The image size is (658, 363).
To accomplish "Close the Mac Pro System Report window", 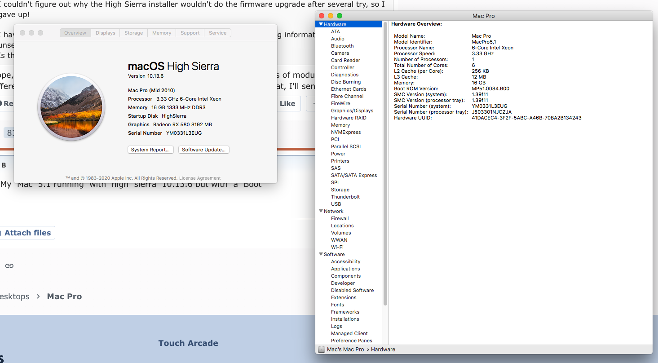I will (x=322, y=16).
